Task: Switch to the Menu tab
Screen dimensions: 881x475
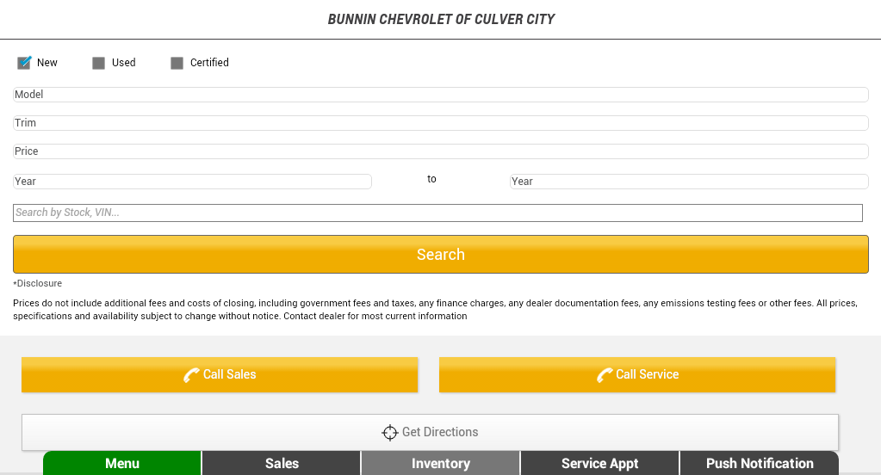Action: (122, 463)
